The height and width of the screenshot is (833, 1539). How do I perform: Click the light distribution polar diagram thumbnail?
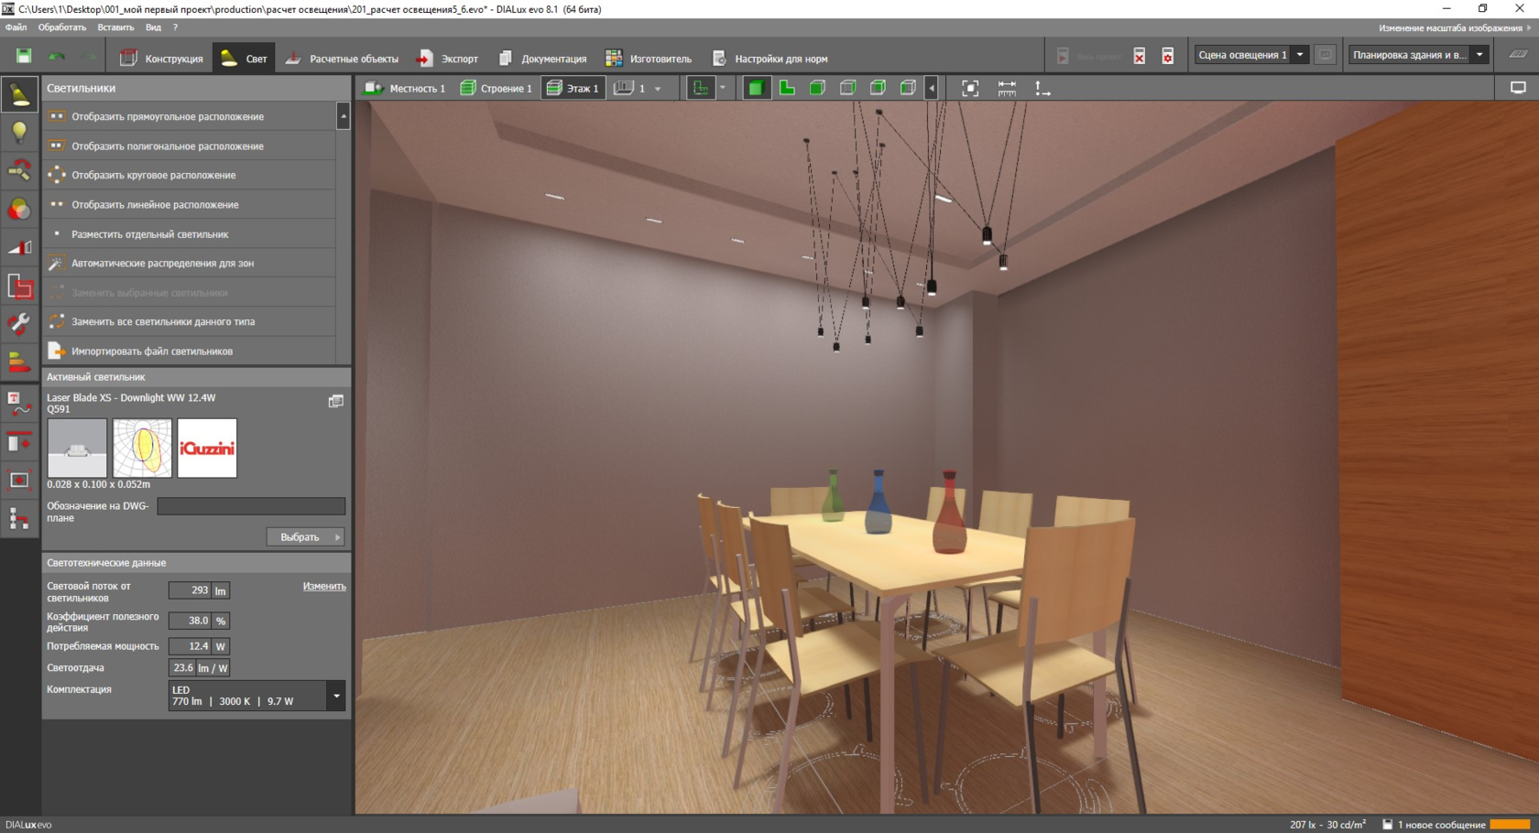point(142,448)
